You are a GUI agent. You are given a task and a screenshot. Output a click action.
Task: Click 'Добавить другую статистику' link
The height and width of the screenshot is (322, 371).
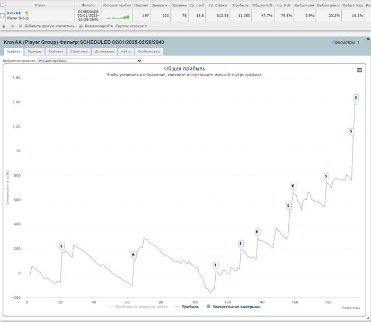point(49,26)
